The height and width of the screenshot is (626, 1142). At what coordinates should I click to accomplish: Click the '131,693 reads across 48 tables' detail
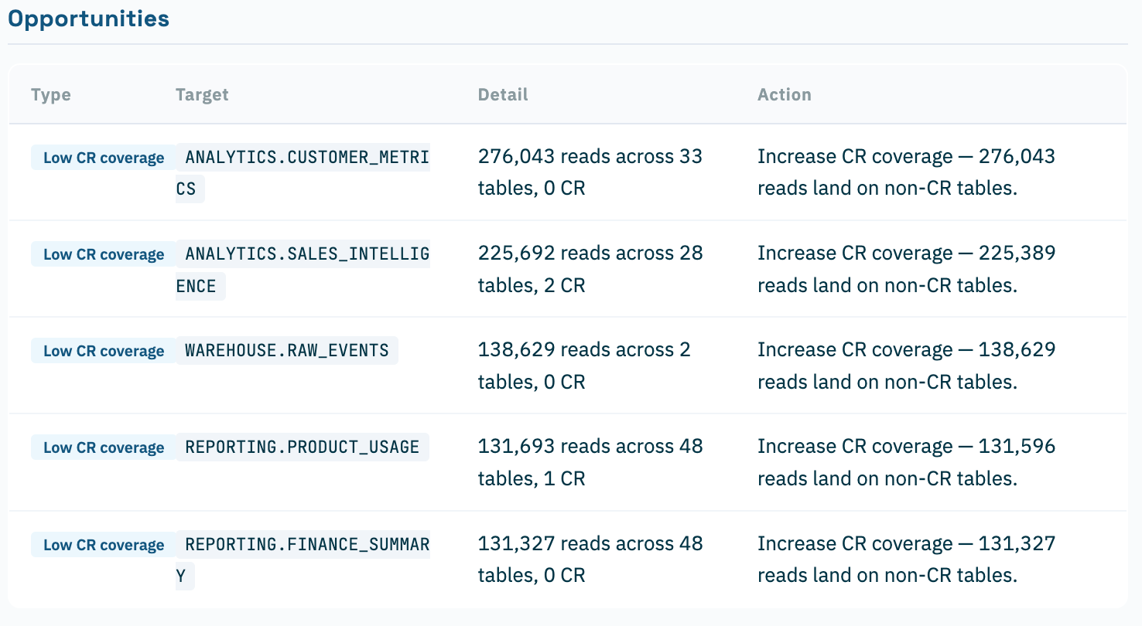tap(590, 463)
